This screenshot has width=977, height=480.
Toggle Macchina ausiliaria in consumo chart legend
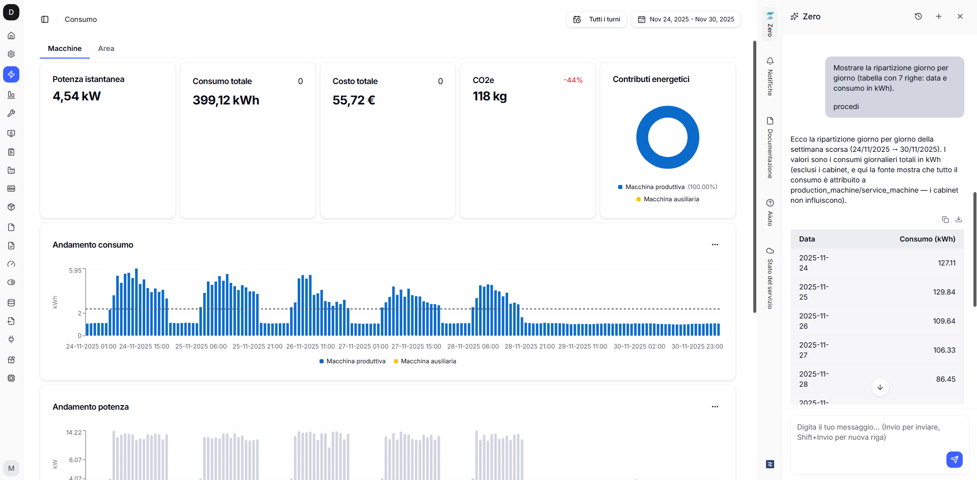(x=425, y=361)
